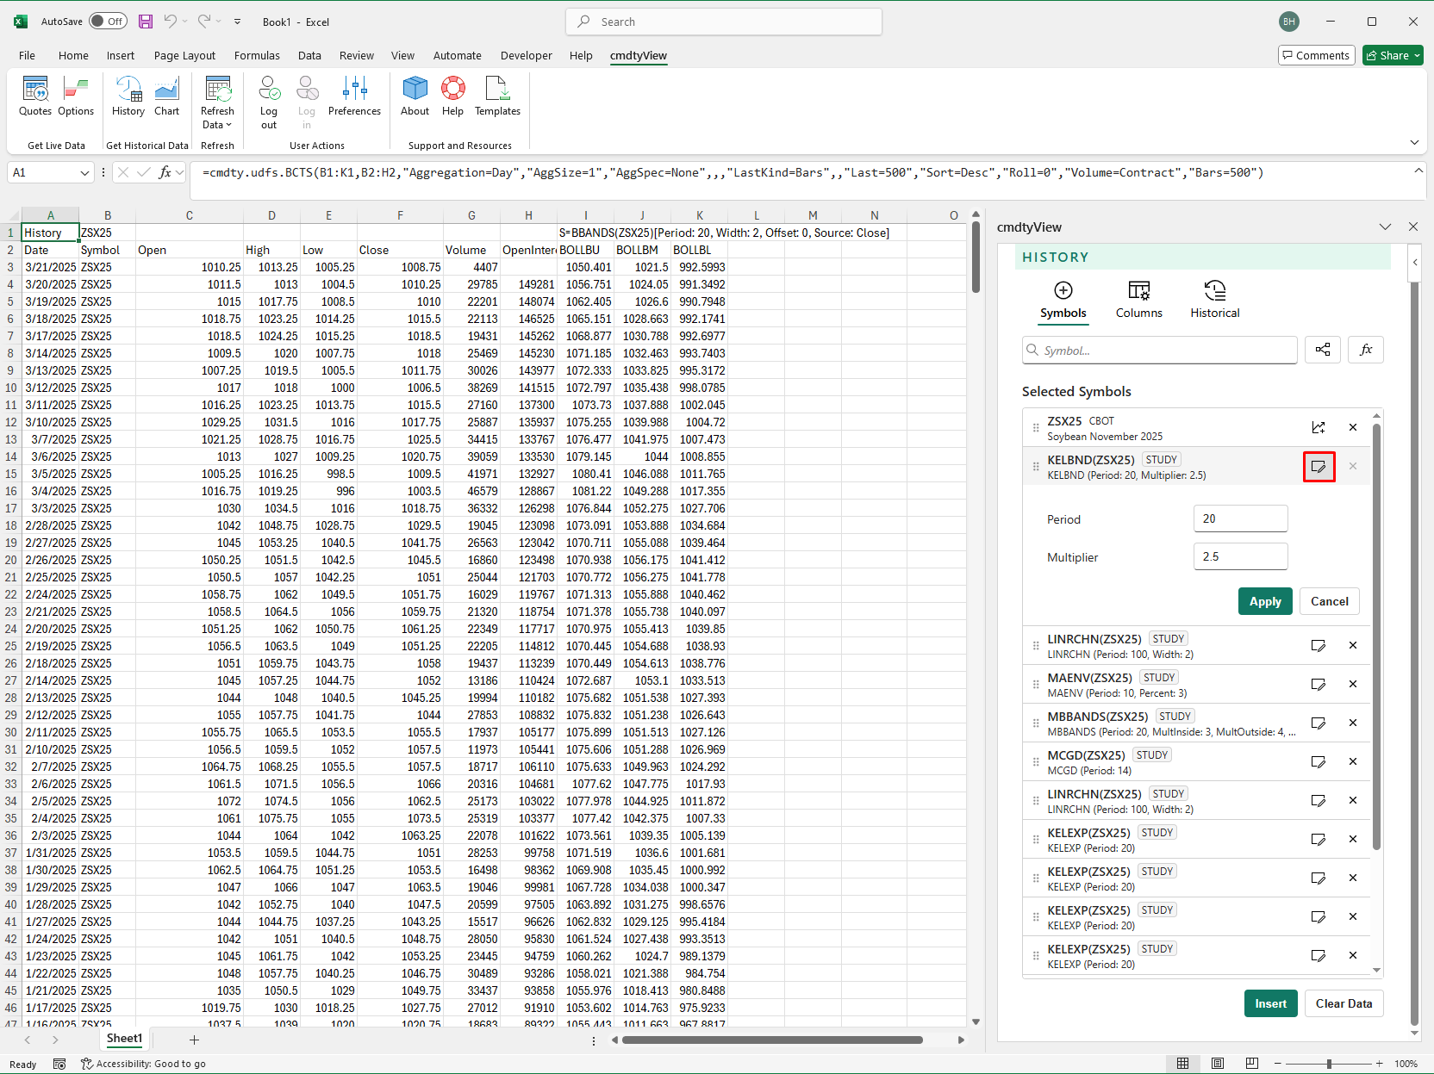Toggle AutoSave switch
Image resolution: width=1434 pixels, height=1074 pixels.
pos(108,22)
